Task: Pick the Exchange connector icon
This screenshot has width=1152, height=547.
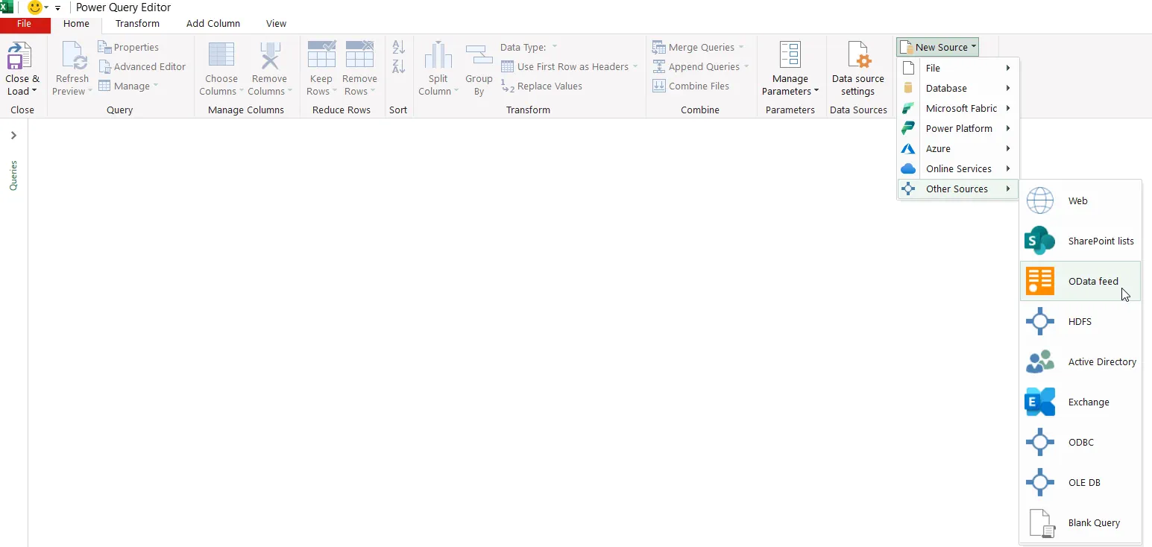Action: coord(1039,402)
